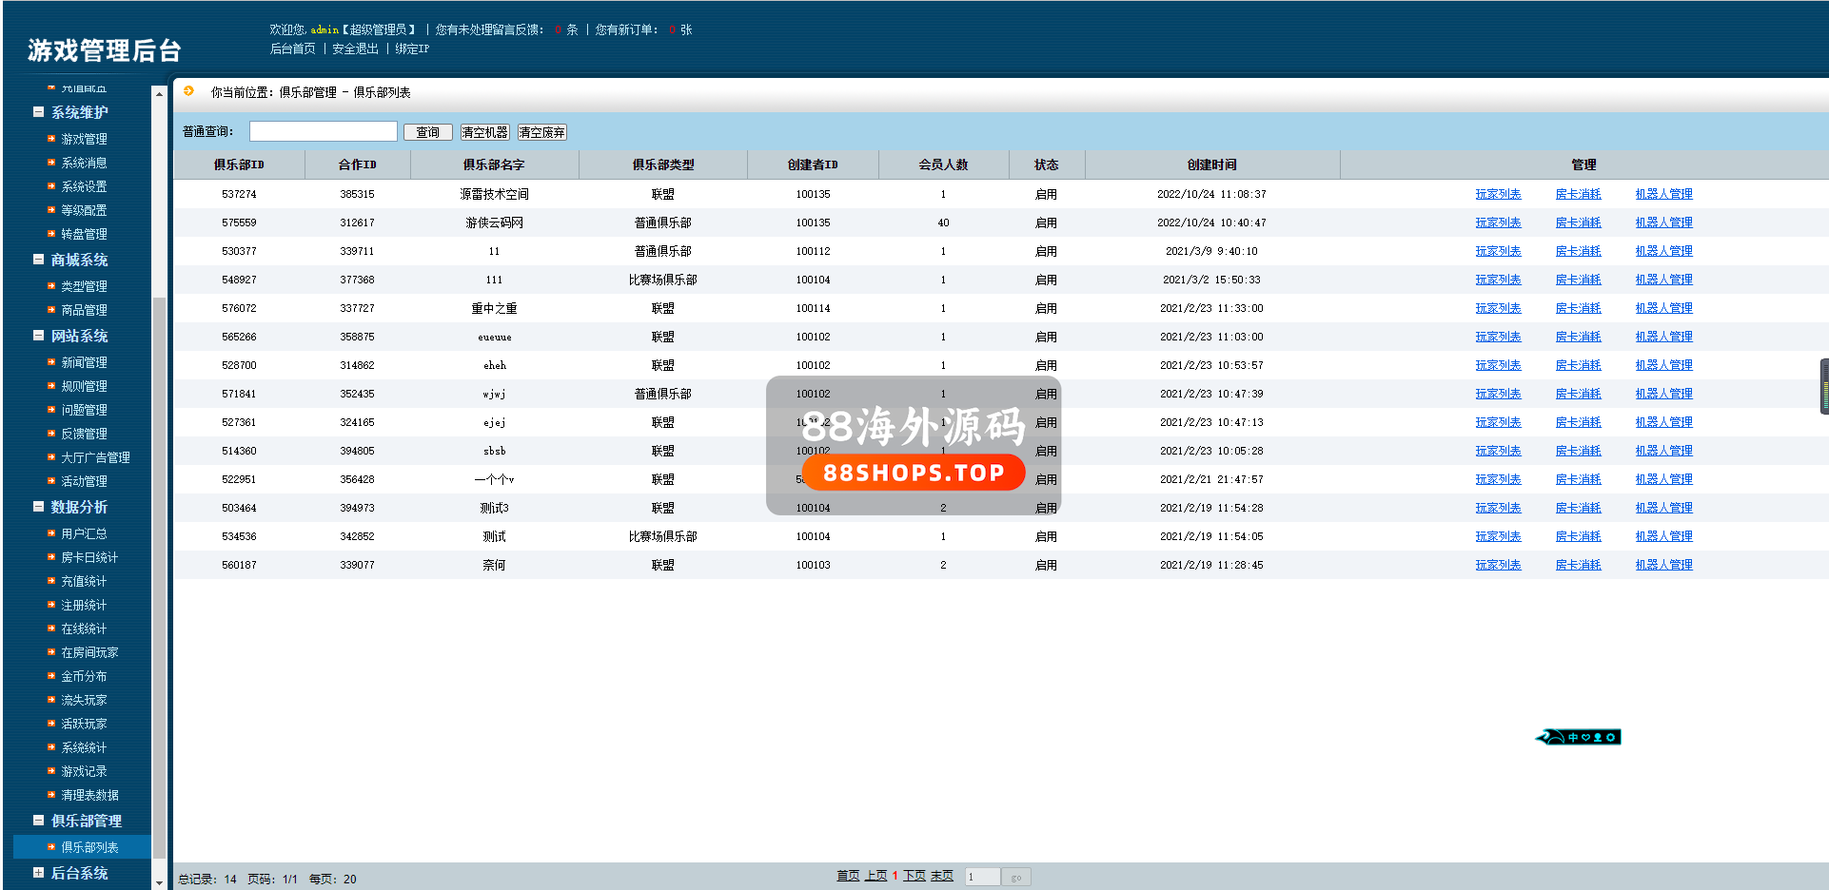Click the bullet icon beside 用户汇总
The height and width of the screenshot is (890, 1829).
(51, 533)
